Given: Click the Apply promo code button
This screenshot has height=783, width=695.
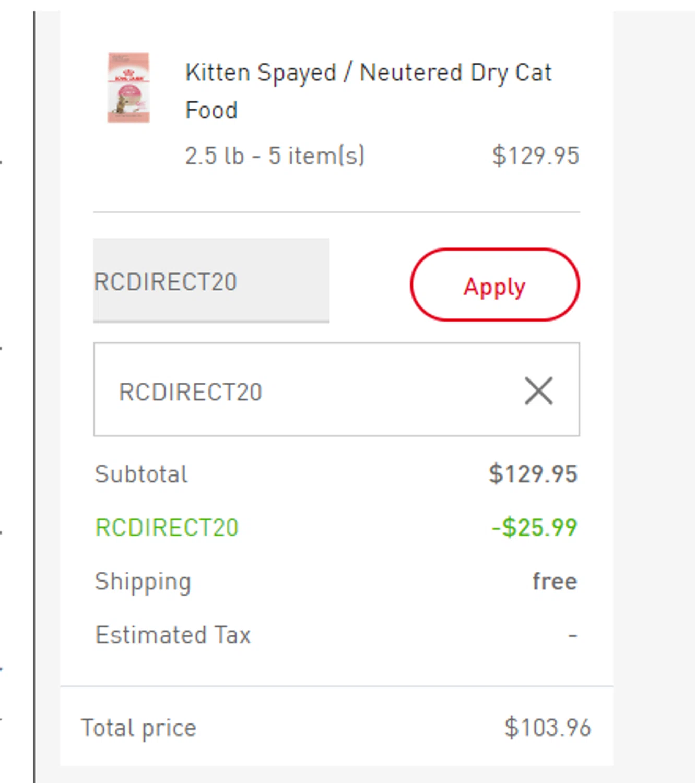Looking at the screenshot, I should click(494, 285).
